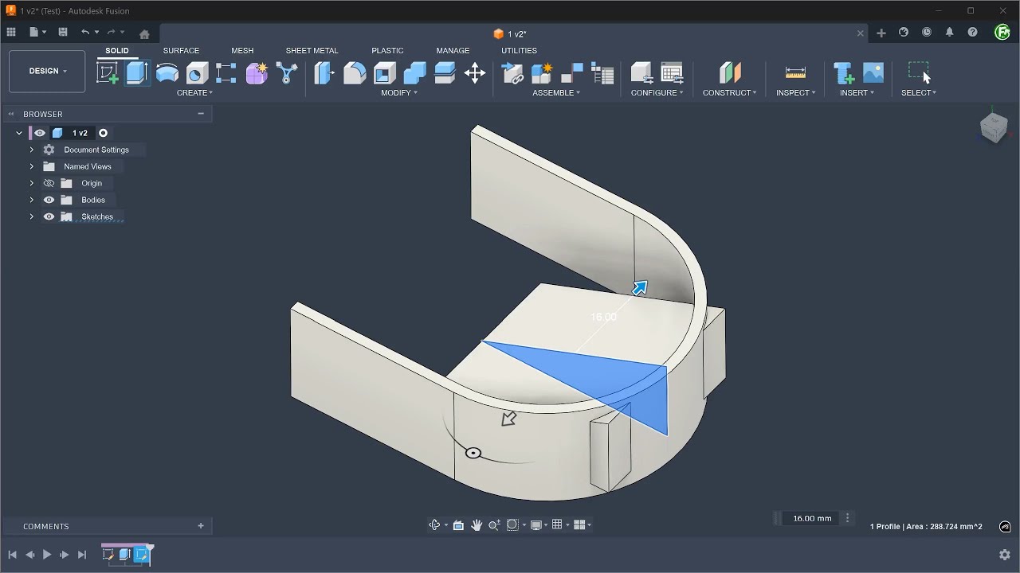
Task: Click the purple Create Form icon
Action: [x=257, y=73]
